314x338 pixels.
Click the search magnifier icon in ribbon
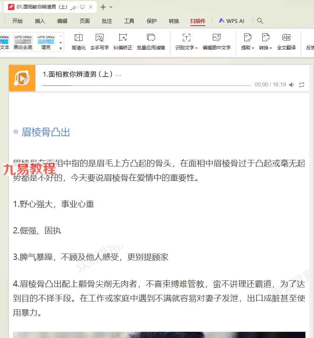pos(260,21)
